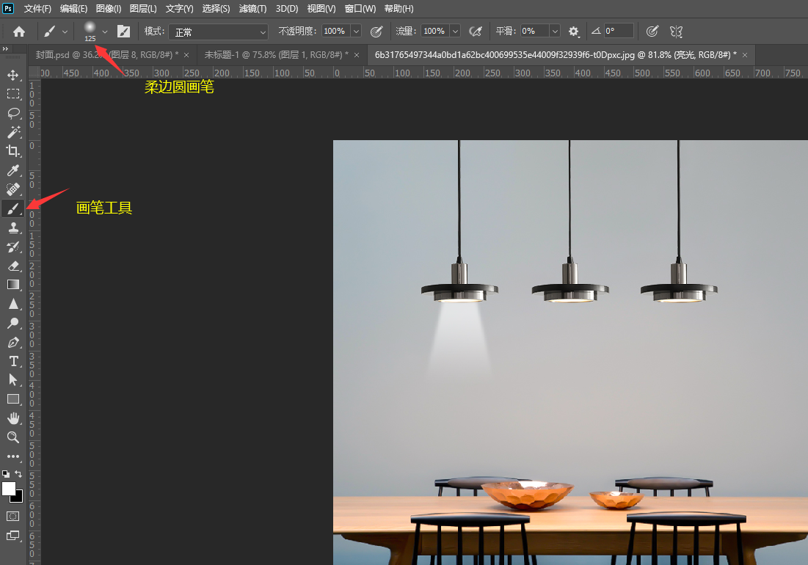Select the History Brush tool
808x565 pixels.
tap(13, 247)
